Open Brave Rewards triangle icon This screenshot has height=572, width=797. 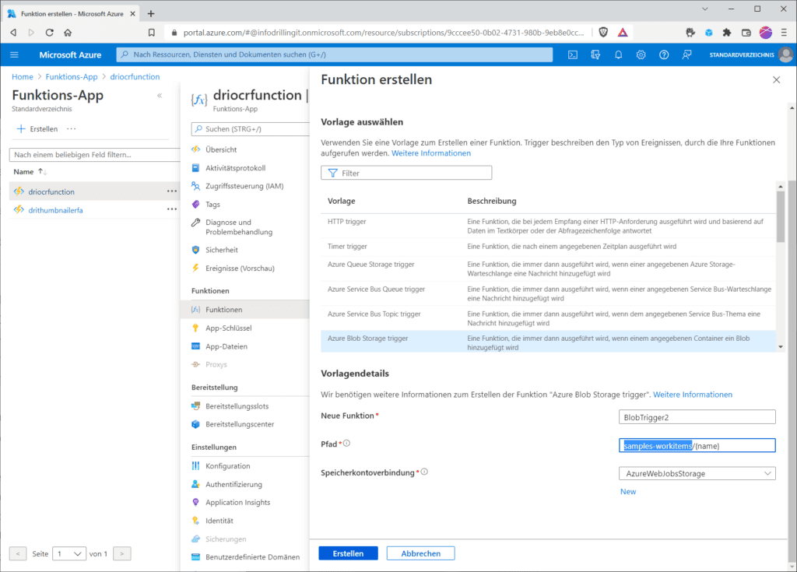point(623,33)
